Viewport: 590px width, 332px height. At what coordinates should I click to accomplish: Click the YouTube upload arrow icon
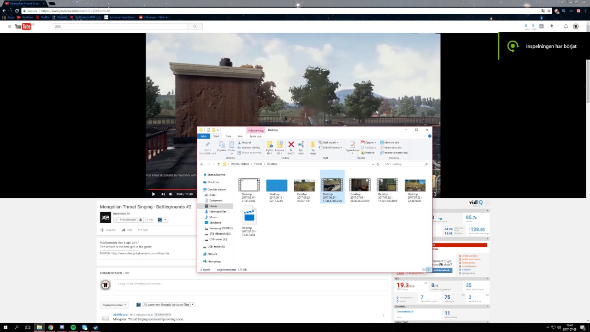pos(551,26)
